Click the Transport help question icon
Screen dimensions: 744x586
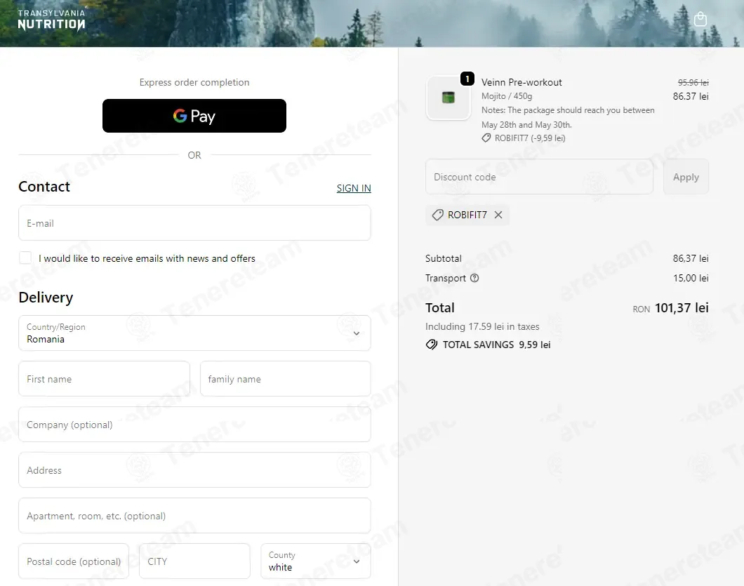pos(474,278)
